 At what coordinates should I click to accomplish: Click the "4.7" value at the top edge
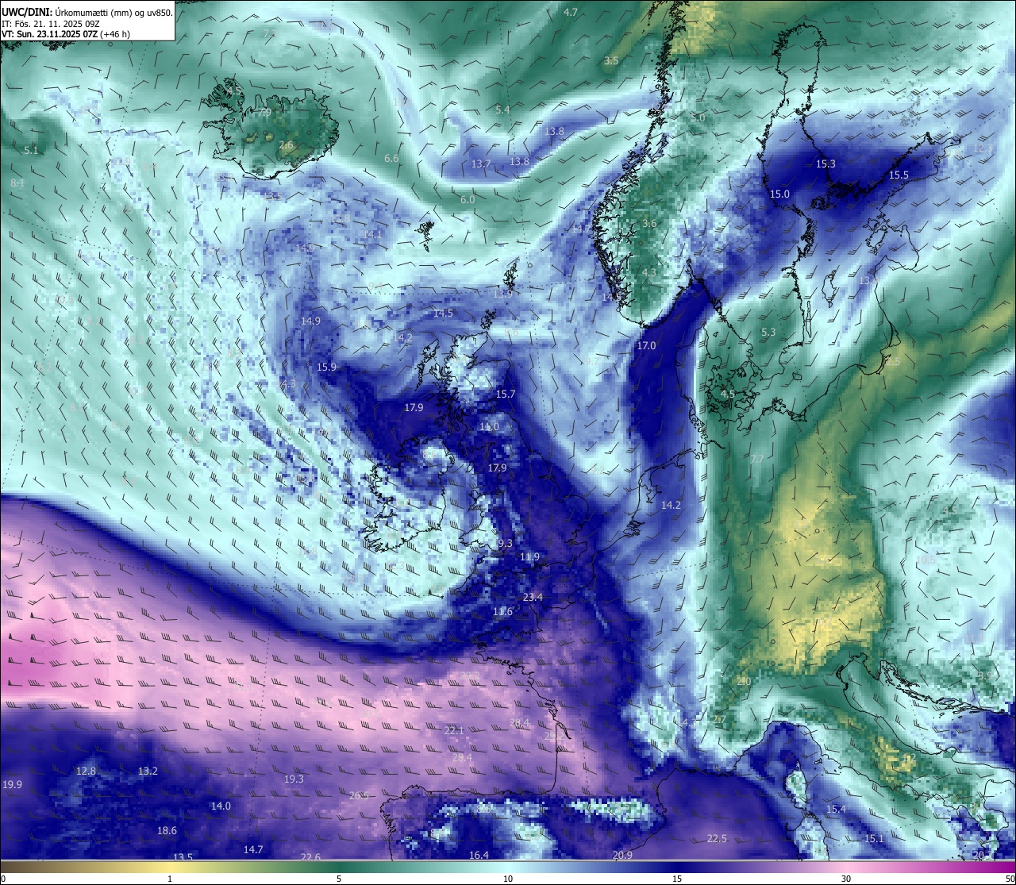[x=571, y=12]
